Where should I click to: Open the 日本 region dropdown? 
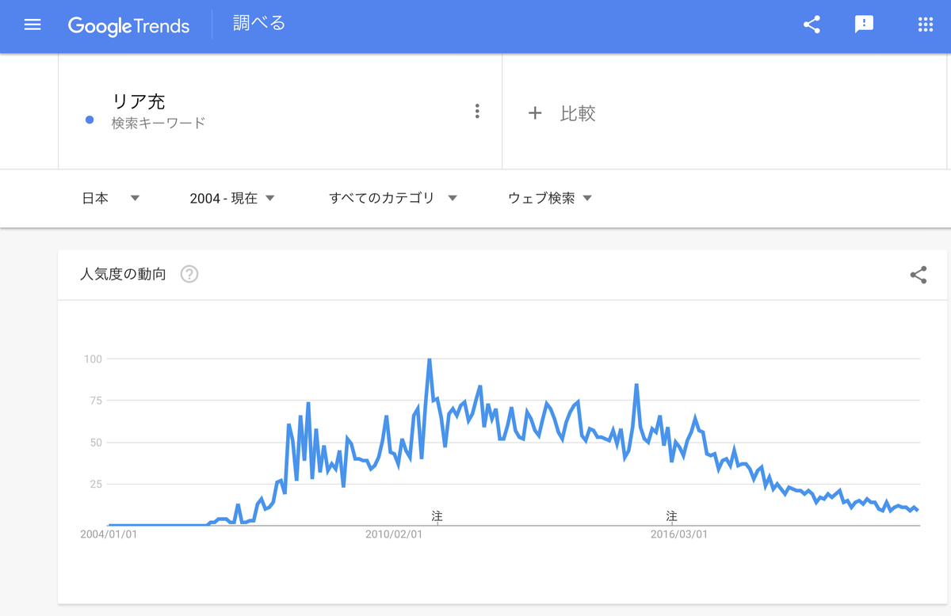[111, 198]
